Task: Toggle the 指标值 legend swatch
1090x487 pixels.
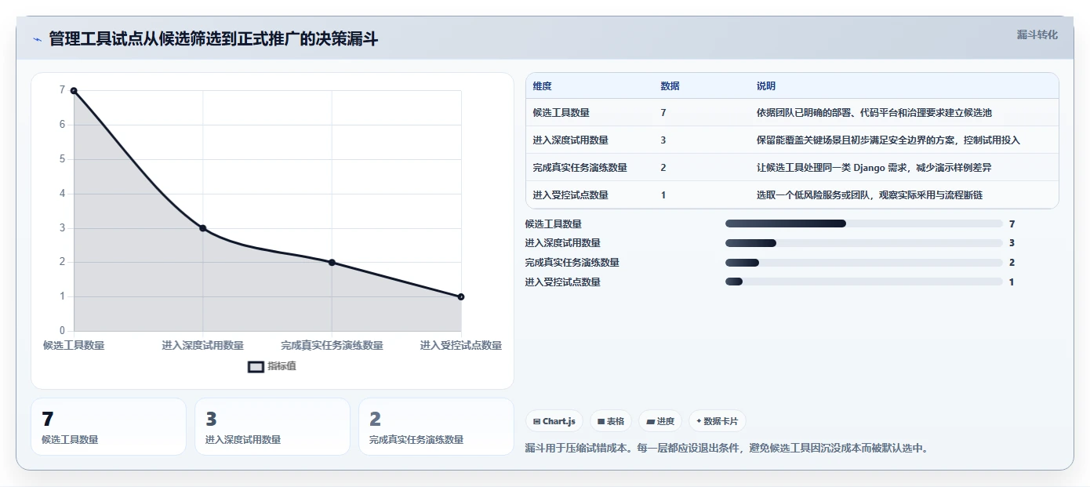Action: pyautogui.click(x=256, y=366)
